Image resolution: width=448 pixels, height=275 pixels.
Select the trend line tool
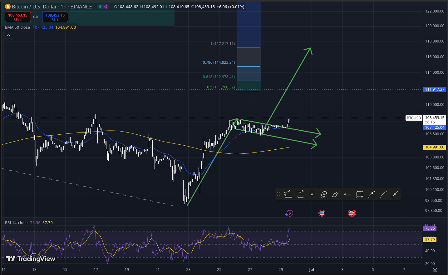(x=383, y=194)
